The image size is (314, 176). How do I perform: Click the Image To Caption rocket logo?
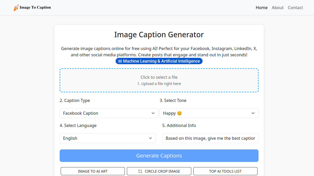tap(32, 8)
